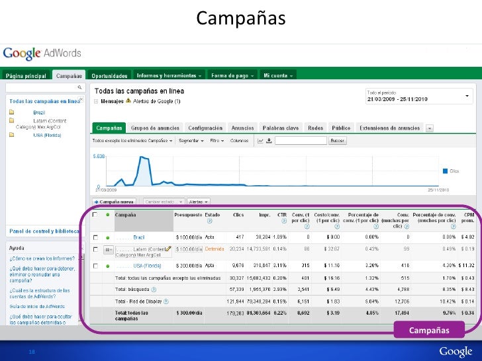The height and width of the screenshot is (361, 482).
Task: Click the $ 200.00/día budget cell
Action: coord(189,266)
